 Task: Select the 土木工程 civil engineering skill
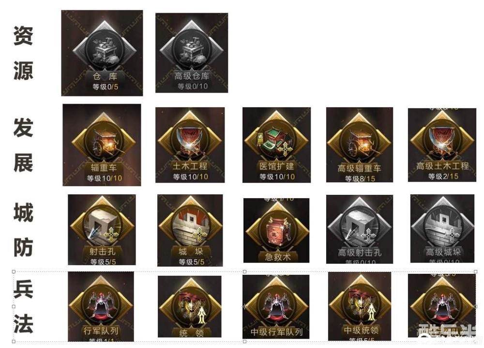190,145
